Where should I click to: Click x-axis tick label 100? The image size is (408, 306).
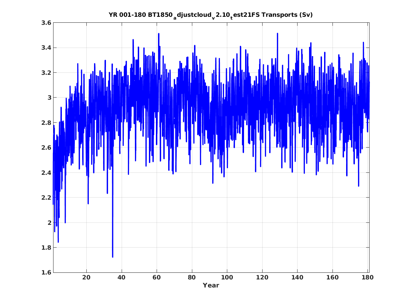point(227,278)
